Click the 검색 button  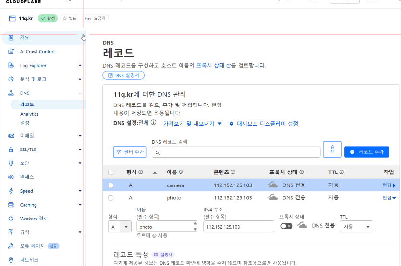pos(332,150)
